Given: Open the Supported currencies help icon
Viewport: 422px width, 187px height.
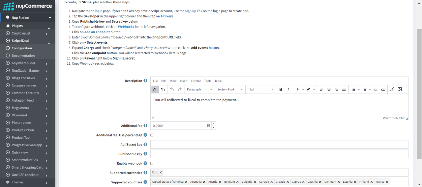Looking at the screenshot, I should (145, 173).
